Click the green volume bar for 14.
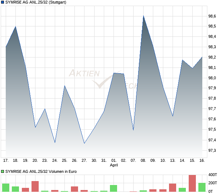This screenshot has width=222, height=195. point(182,190)
